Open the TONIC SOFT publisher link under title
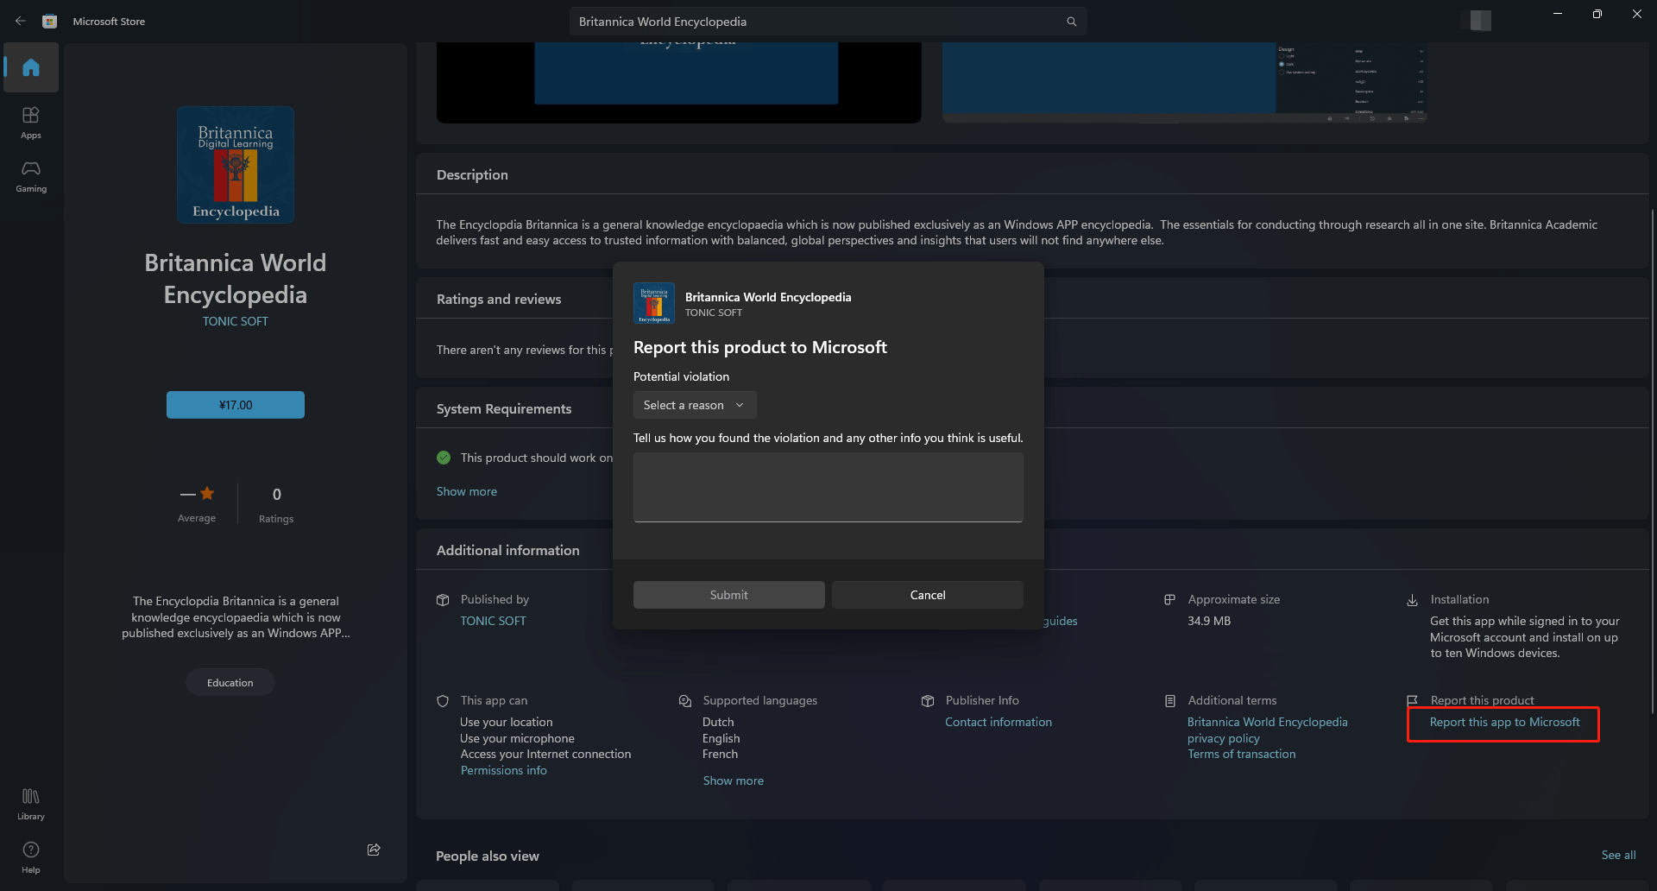Image resolution: width=1657 pixels, height=891 pixels. (236, 321)
